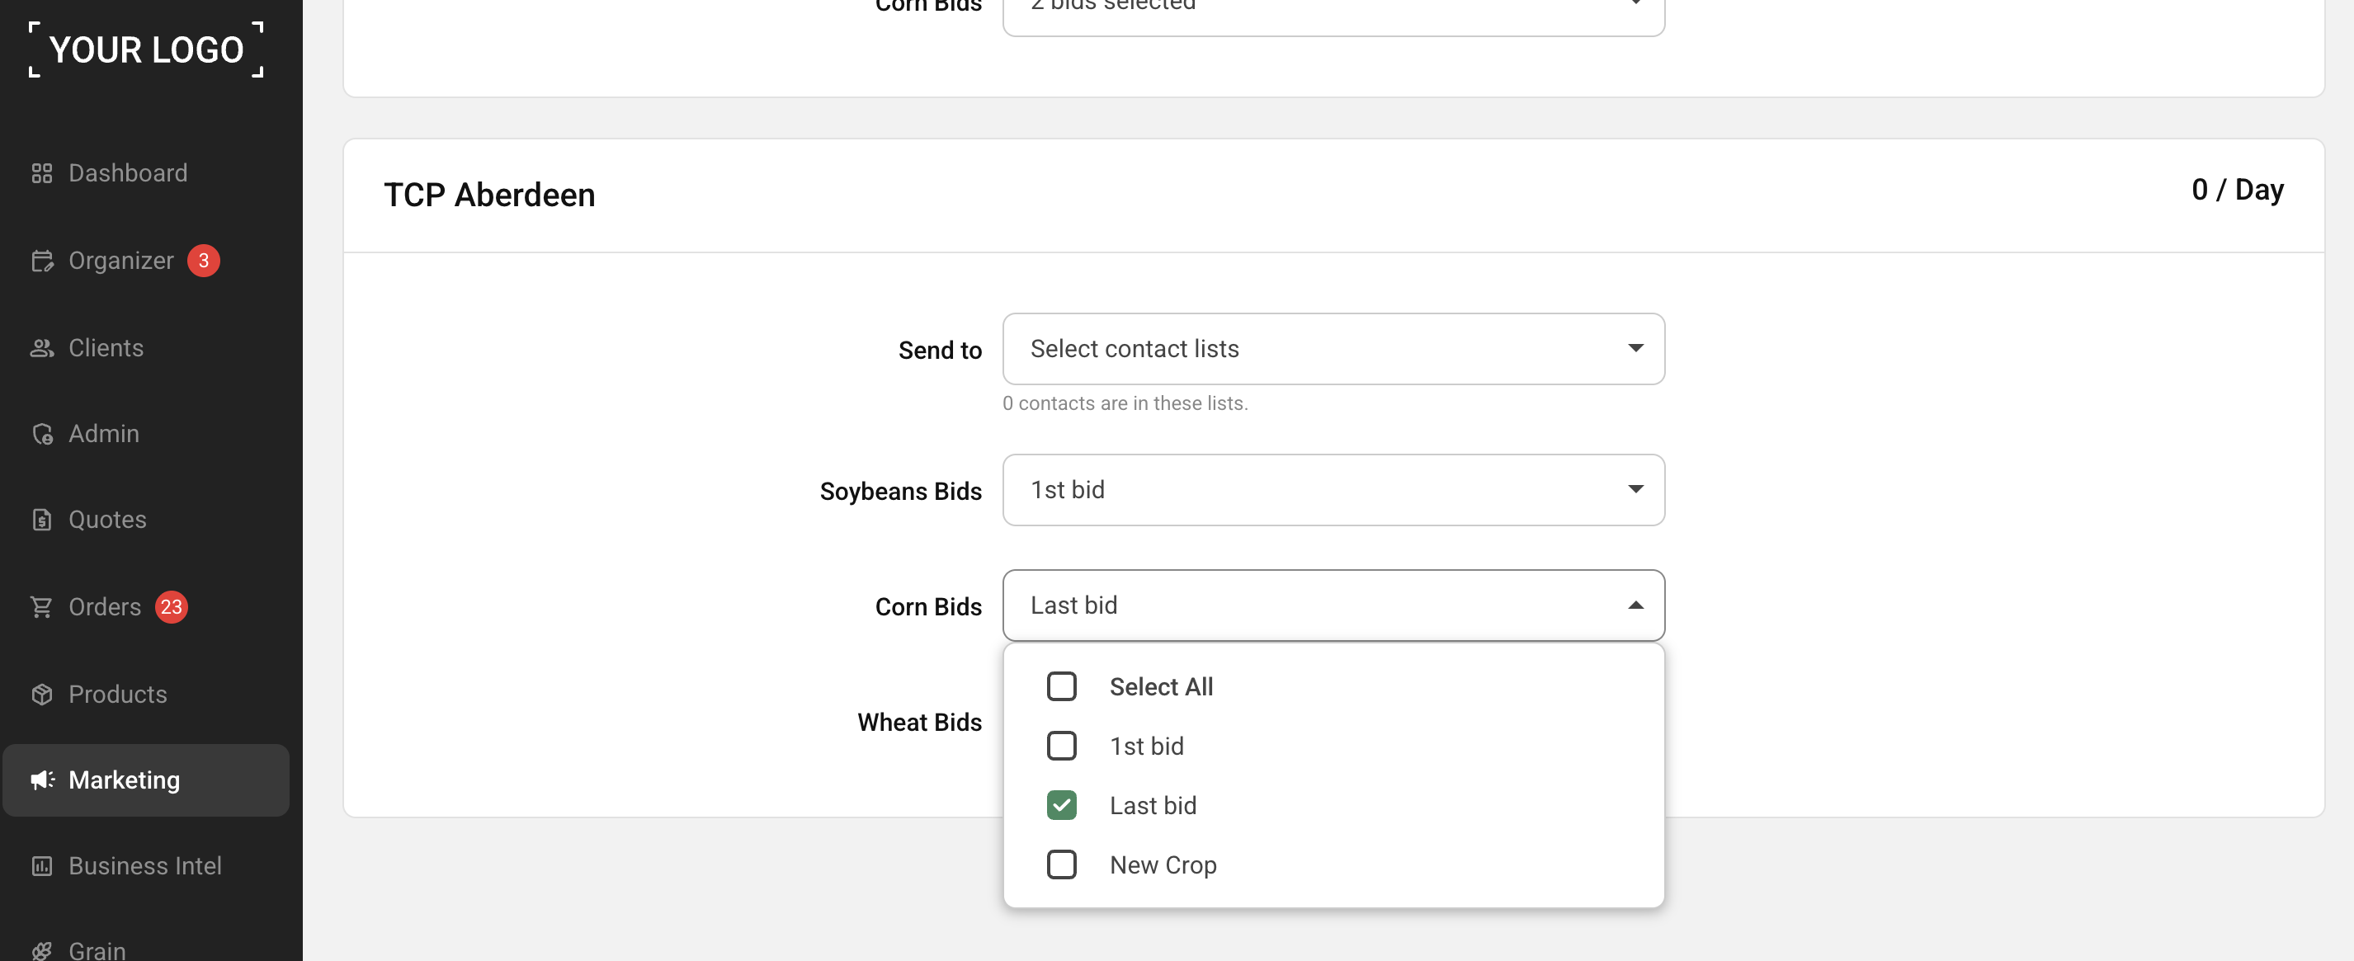This screenshot has height=961, width=2354.
Task: Uncheck the Last bid checkbox
Action: (x=1061, y=805)
